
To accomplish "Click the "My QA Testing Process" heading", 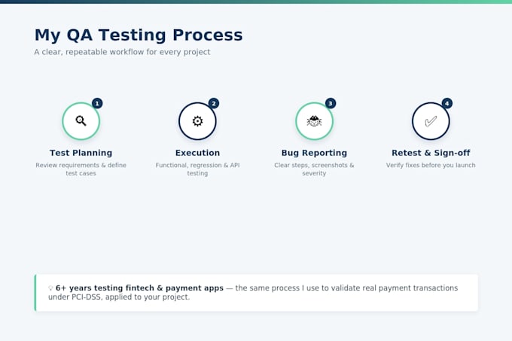I will pyautogui.click(x=139, y=35).
